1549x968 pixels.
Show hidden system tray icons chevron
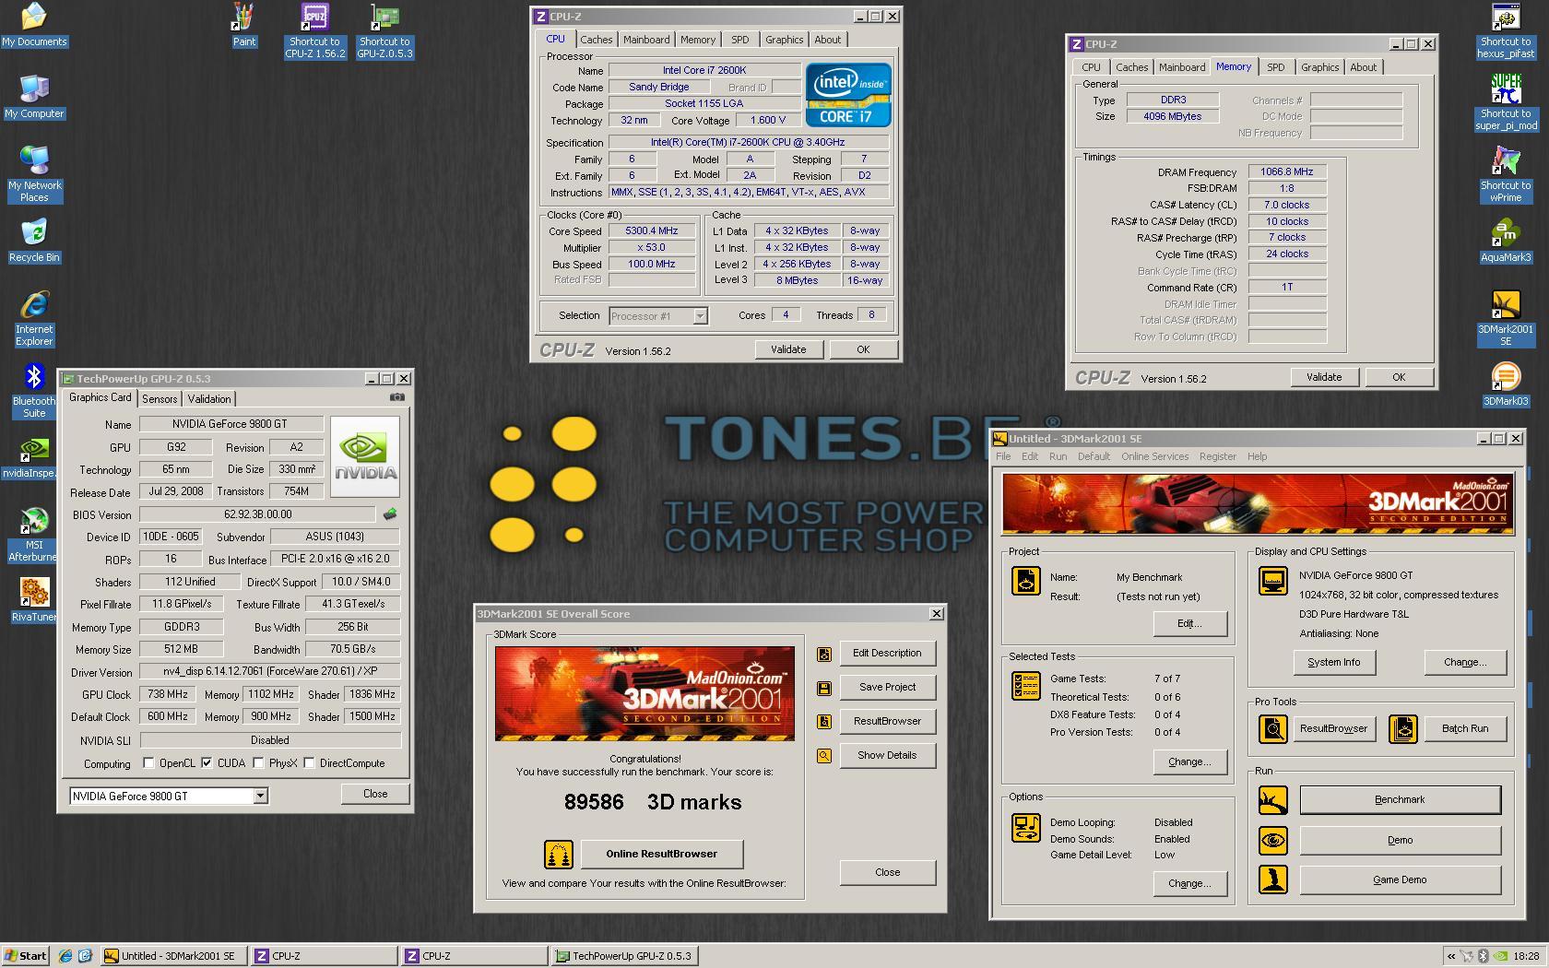[1451, 956]
